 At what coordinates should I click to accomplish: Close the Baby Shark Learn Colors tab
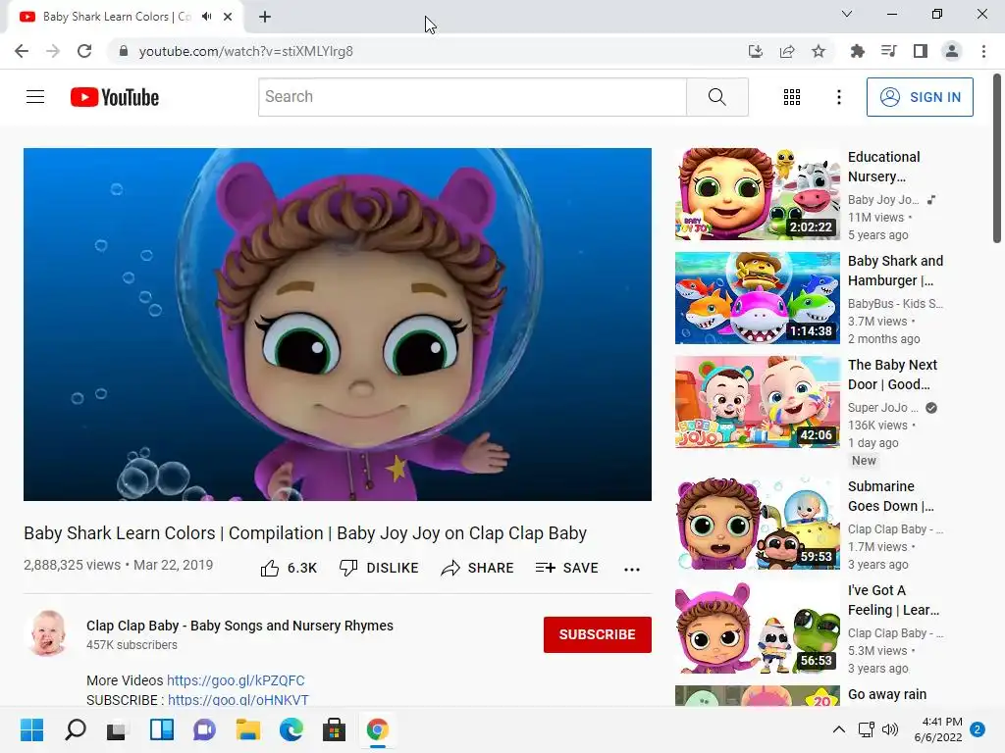228,17
